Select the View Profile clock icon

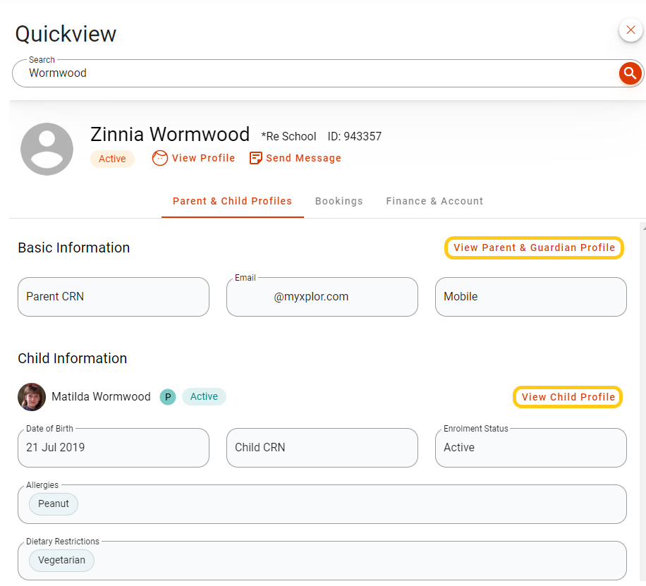click(160, 158)
